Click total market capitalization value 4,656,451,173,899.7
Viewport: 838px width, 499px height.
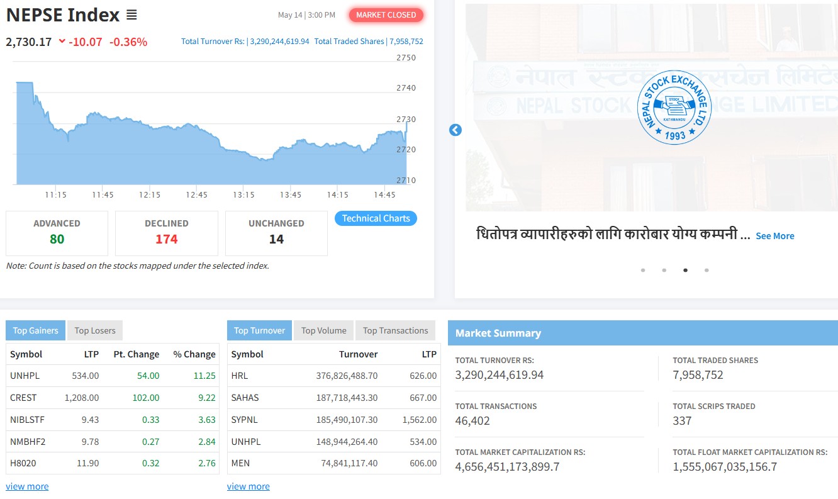508,466
